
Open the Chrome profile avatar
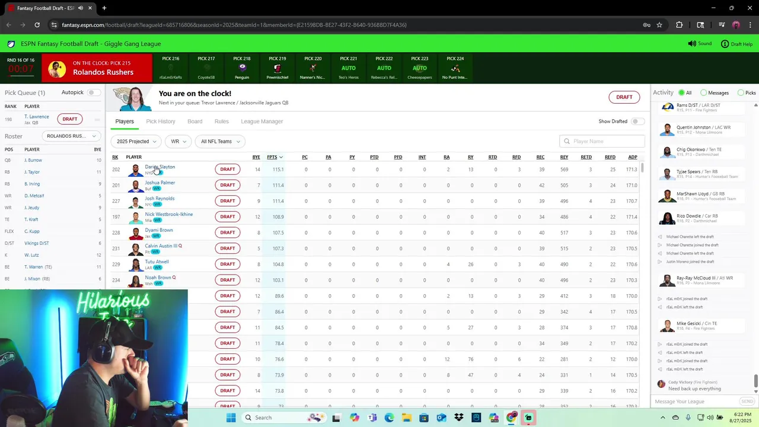[736, 25]
